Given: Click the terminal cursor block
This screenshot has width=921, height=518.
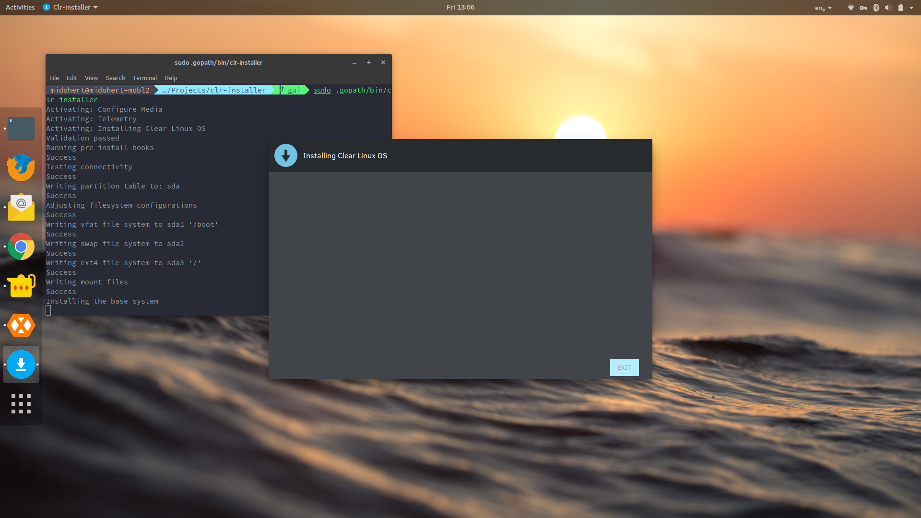Looking at the screenshot, I should (x=48, y=311).
